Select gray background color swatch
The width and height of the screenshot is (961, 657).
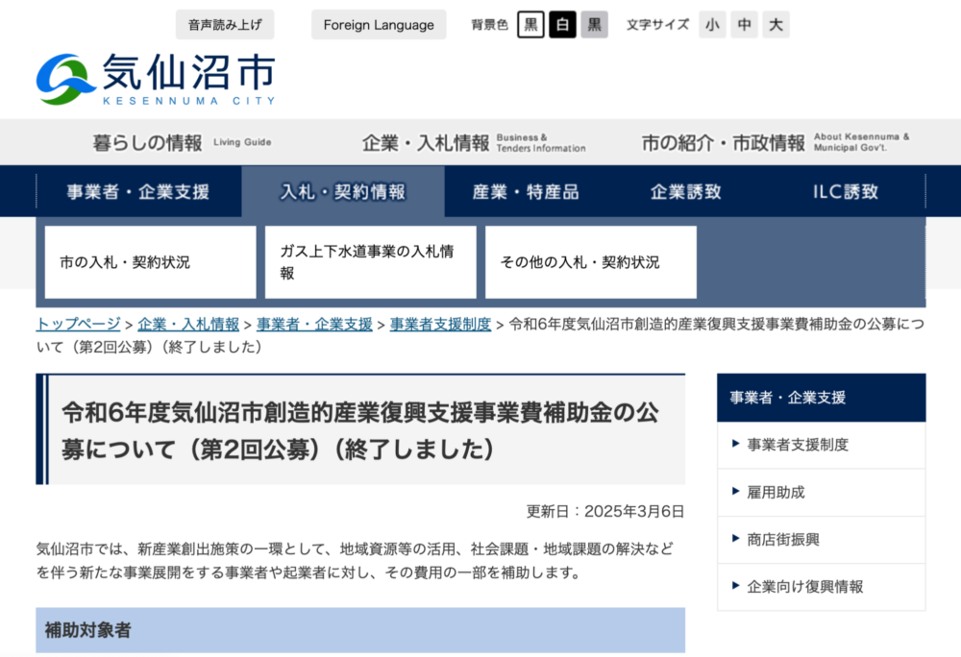point(595,24)
